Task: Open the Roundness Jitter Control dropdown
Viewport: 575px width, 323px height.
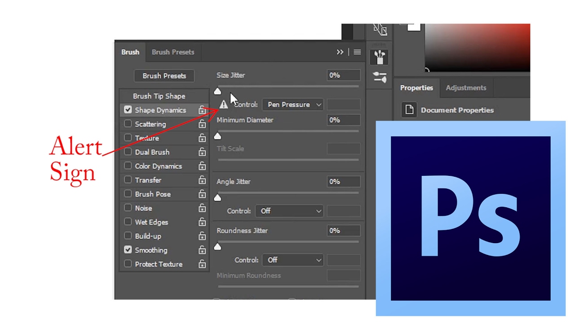Action: (293, 260)
